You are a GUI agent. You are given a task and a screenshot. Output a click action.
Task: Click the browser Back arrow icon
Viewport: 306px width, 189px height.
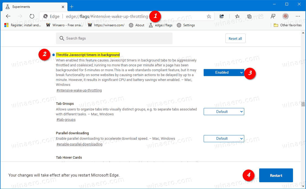point(8,16)
